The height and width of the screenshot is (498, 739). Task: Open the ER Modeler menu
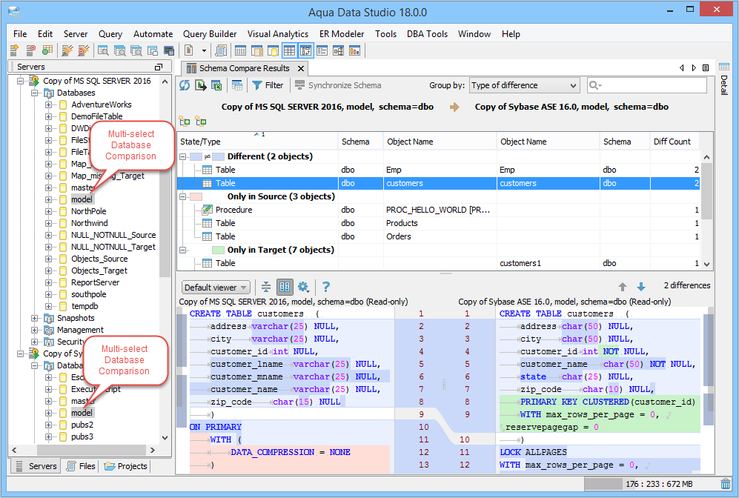(341, 34)
